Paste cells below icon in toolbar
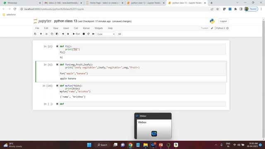 (57, 34)
